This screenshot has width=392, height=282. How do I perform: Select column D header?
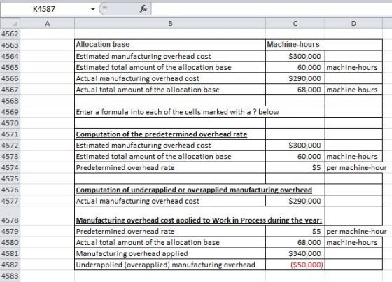(x=353, y=24)
